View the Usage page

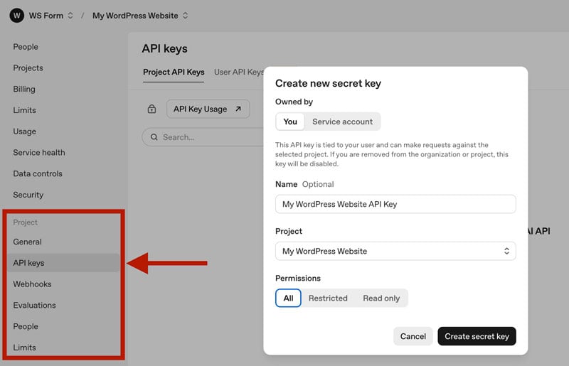[x=24, y=131]
